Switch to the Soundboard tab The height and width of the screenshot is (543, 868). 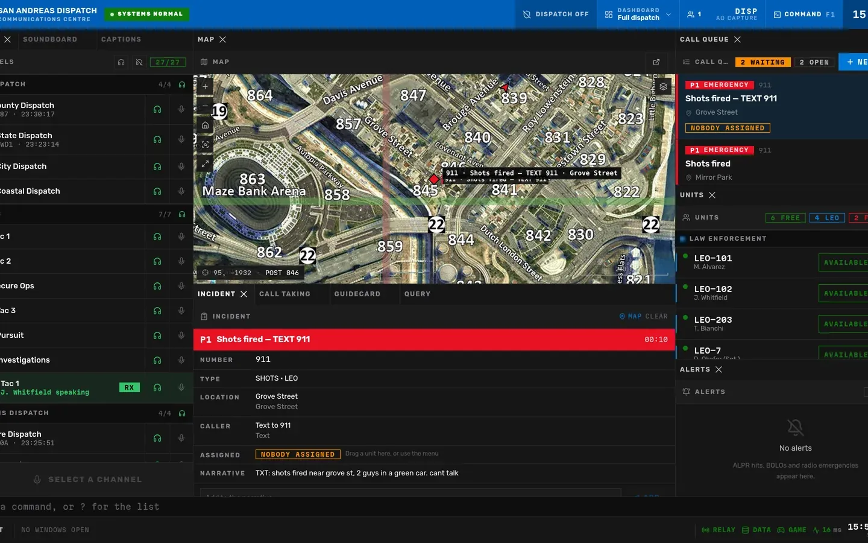50,39
